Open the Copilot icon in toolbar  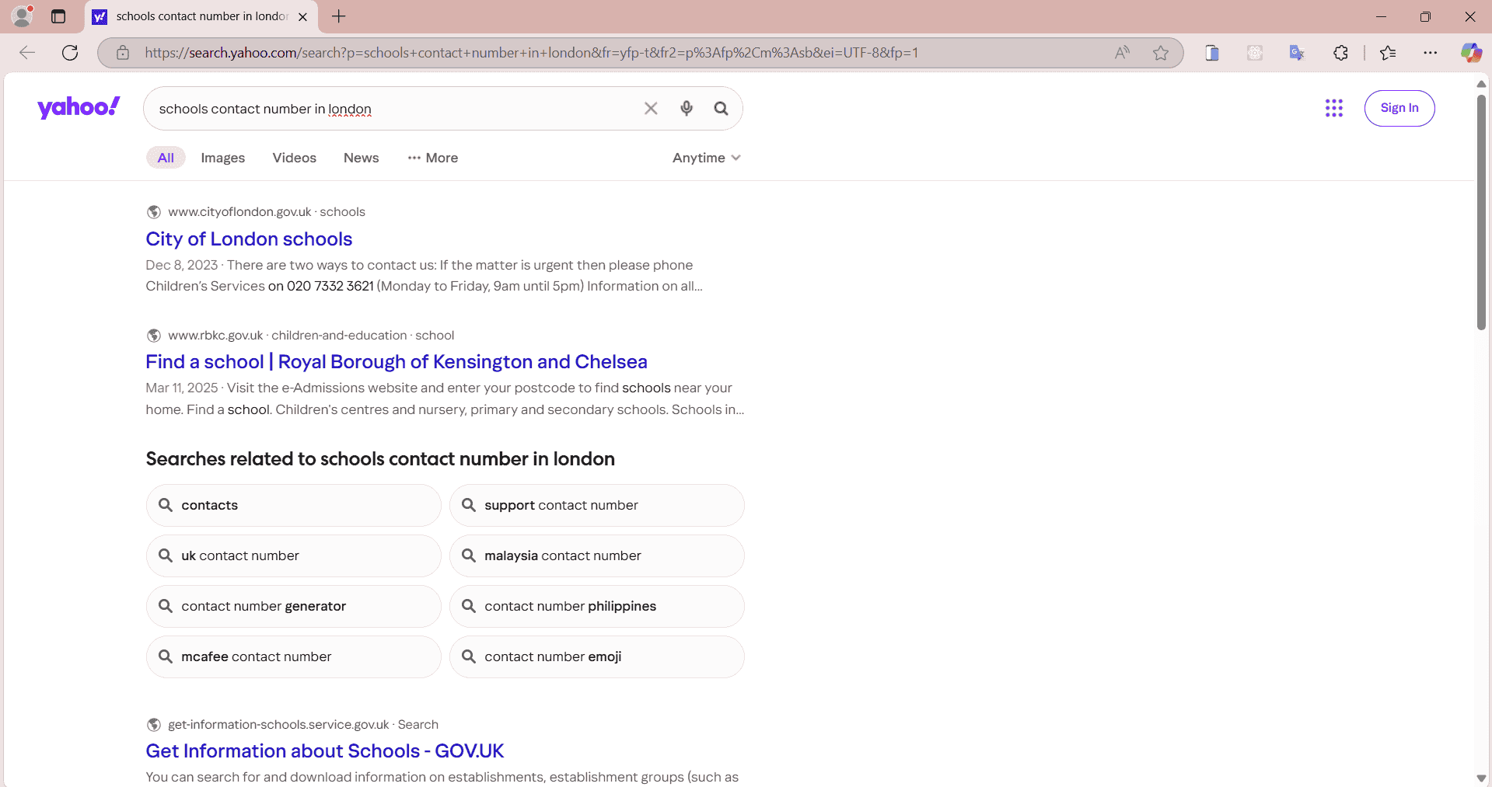(1471, 53)
